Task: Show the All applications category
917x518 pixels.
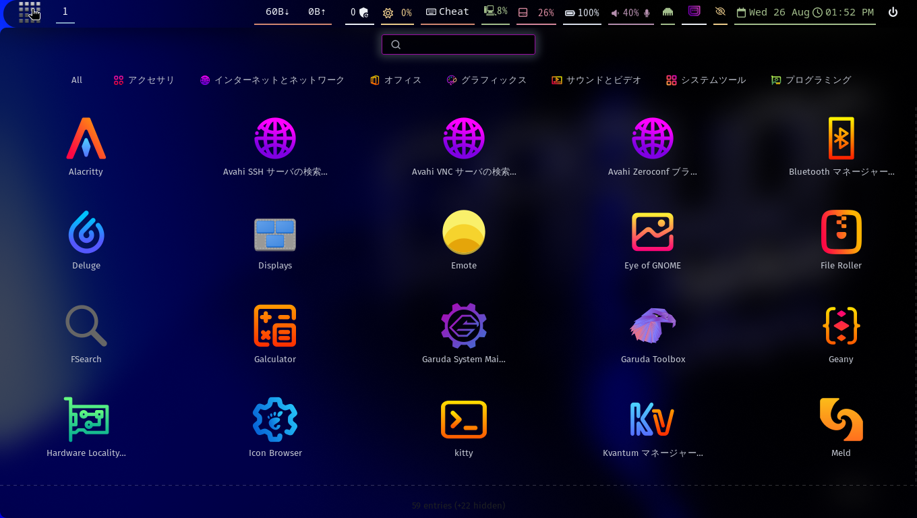Action: point(77,80)
